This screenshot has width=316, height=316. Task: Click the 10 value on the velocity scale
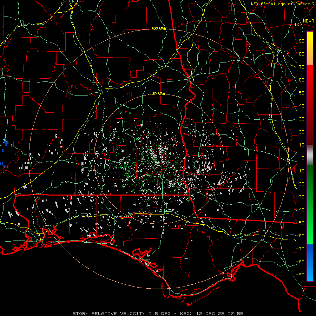coord(302,145)
